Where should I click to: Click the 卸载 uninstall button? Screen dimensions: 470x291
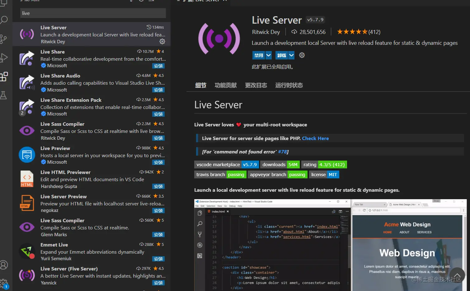coord(282,55)
